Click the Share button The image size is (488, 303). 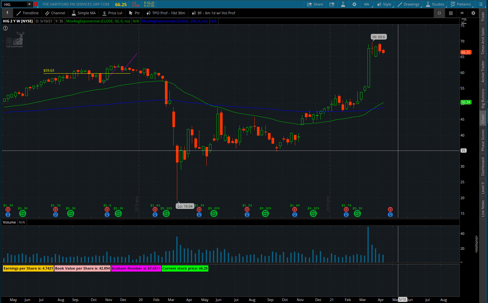tap(315, 4)
